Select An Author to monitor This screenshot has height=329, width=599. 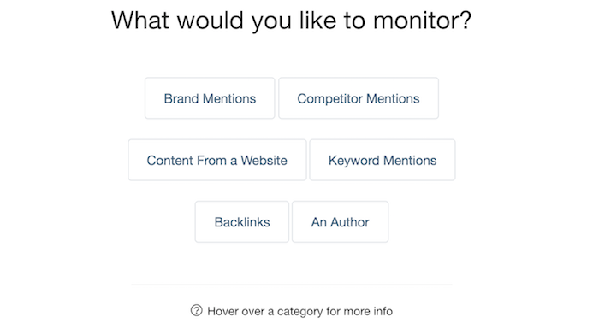[x=340, y=221]
